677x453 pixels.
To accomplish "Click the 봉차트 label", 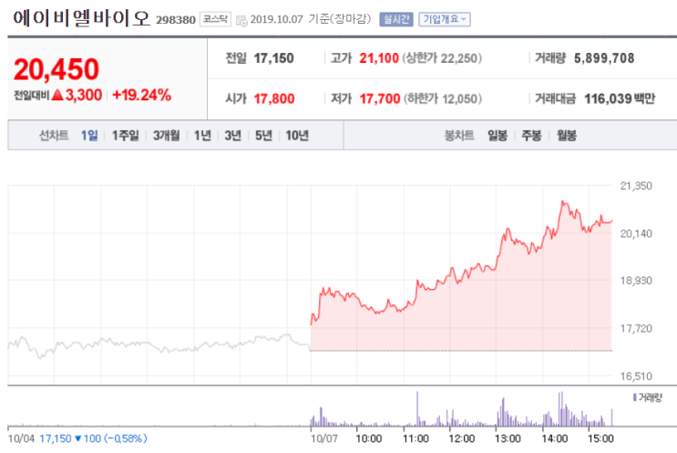I will click(459, 136).
